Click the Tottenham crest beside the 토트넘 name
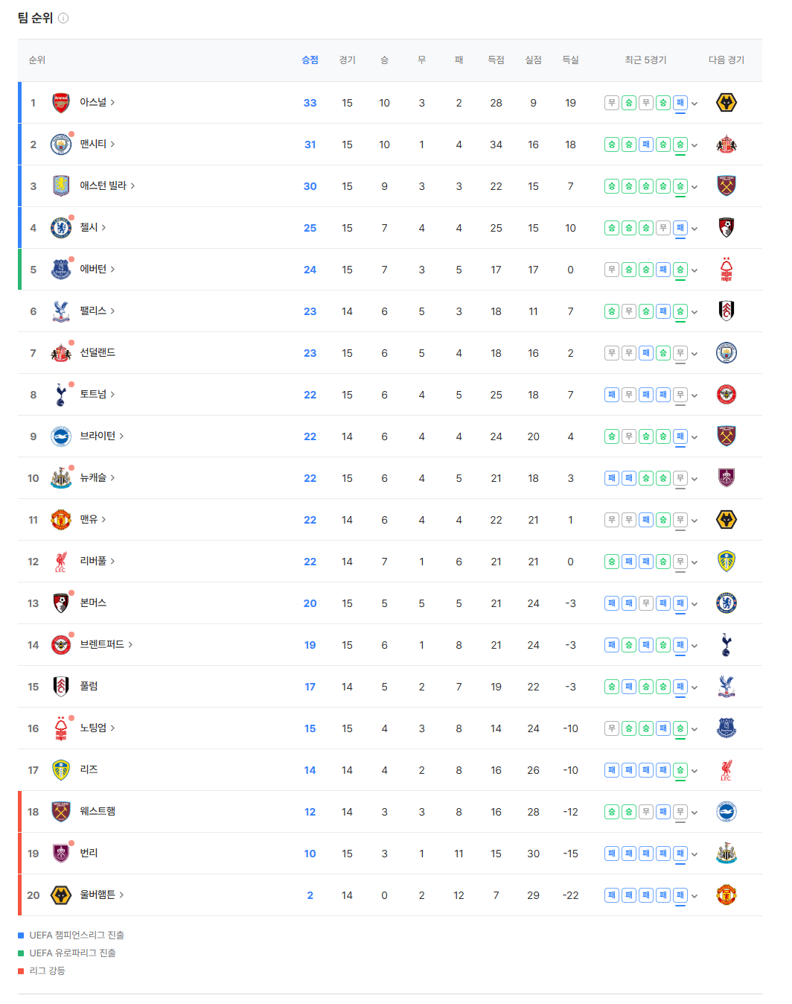The image size is (792, 1004). [x=61, y=395]
